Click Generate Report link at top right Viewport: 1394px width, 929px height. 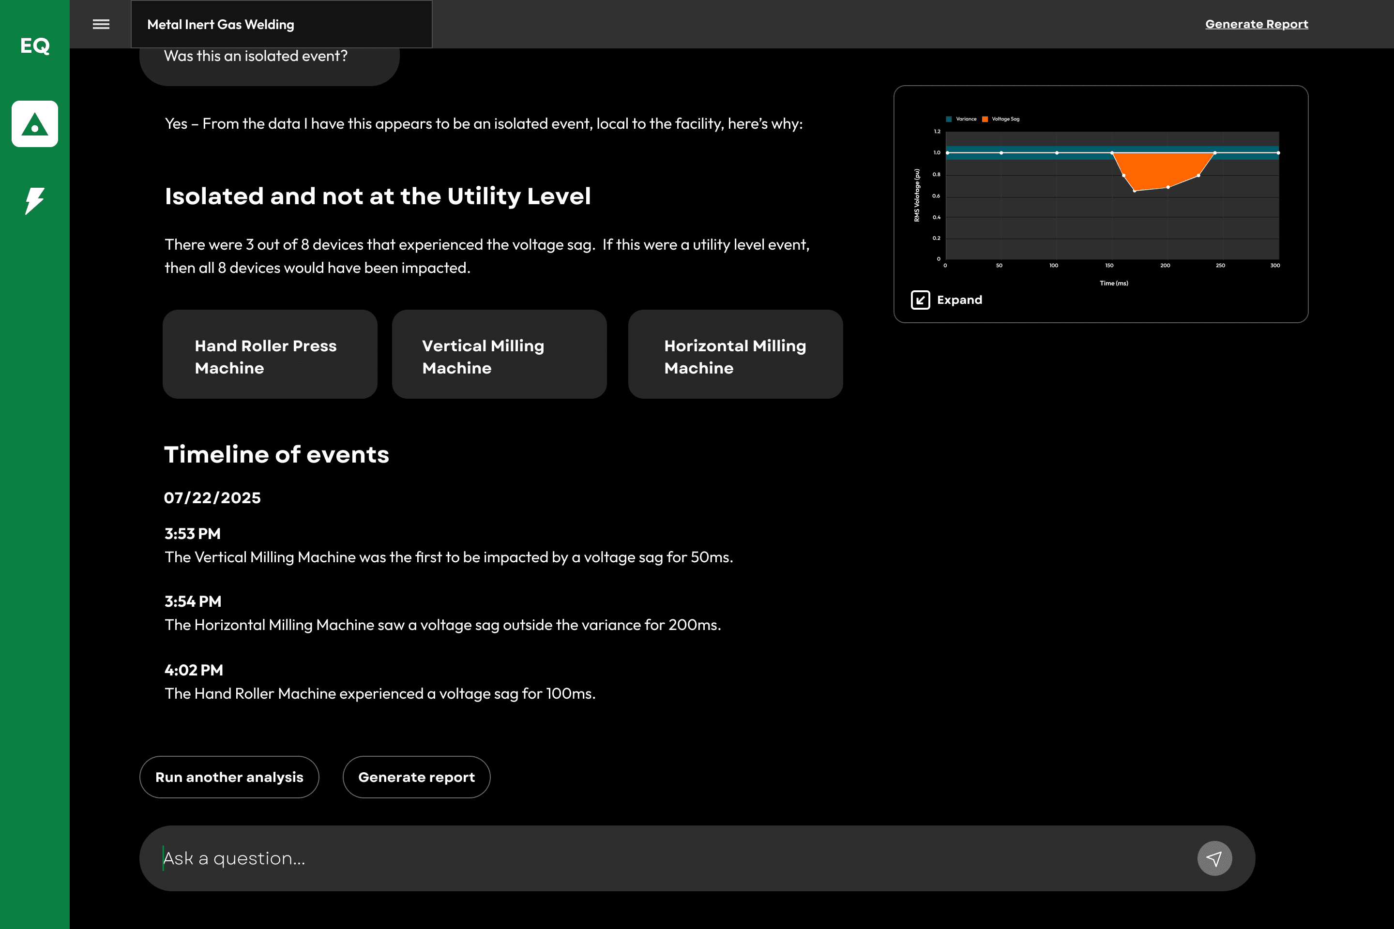click(x=1256, y=24)
